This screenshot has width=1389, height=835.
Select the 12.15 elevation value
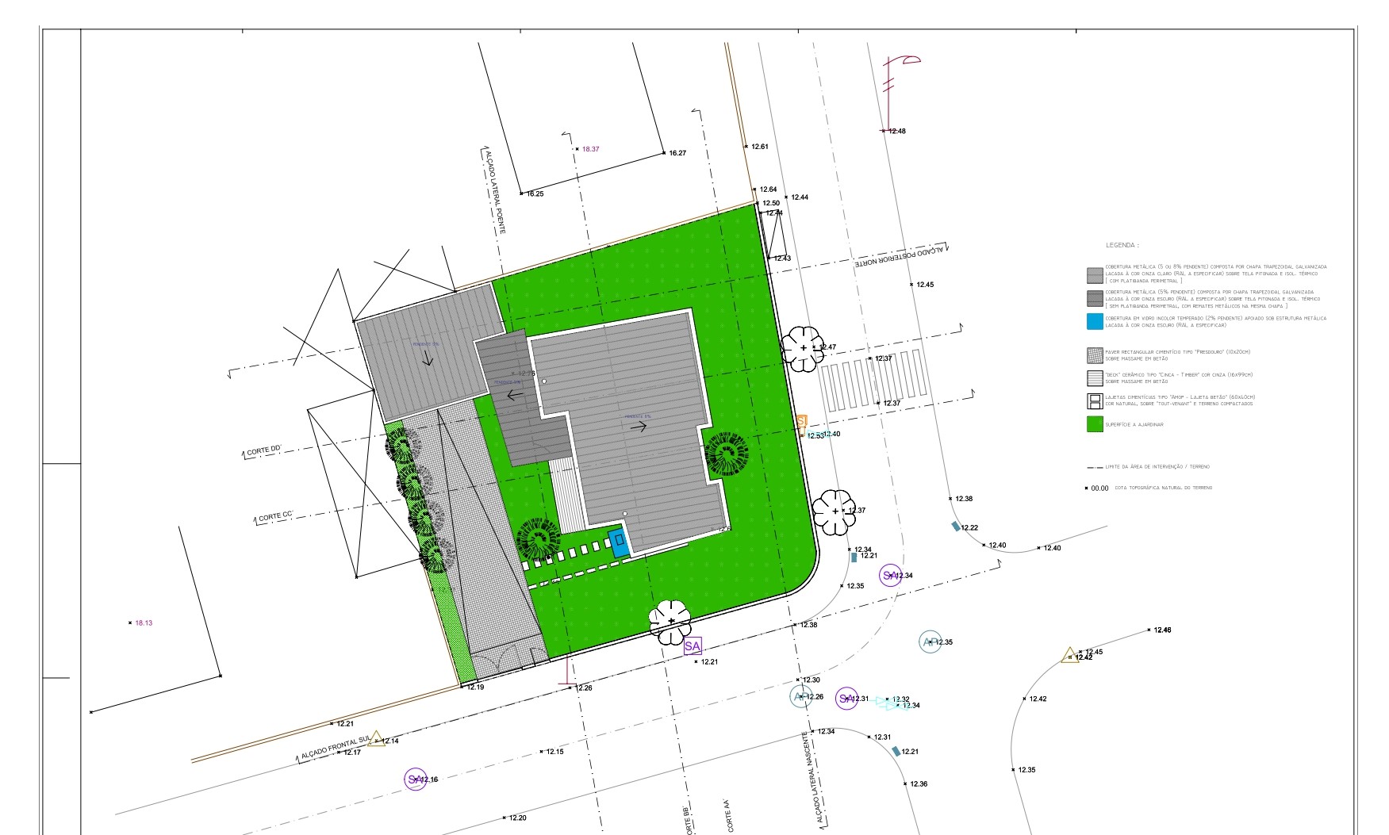pos(554,752)
